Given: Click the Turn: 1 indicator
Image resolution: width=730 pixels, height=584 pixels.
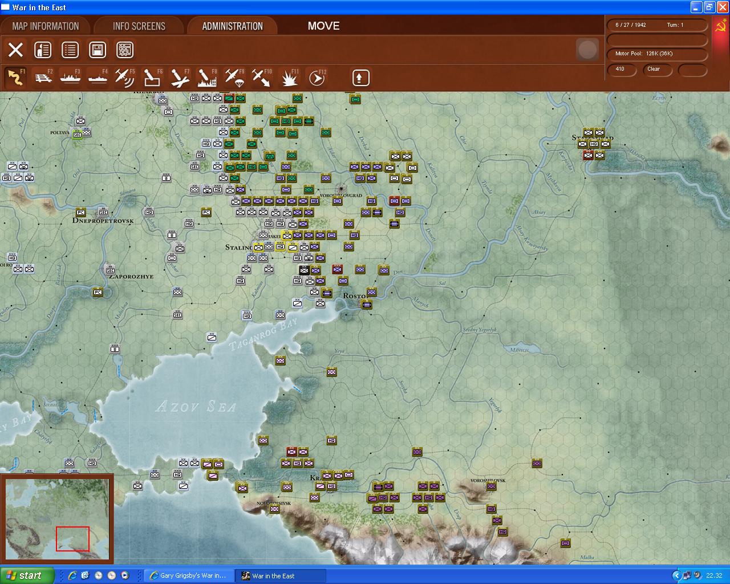Looking at the screenshot, I should 675,25.
